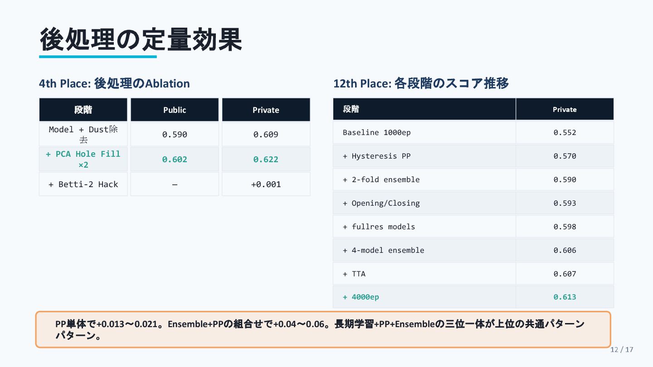Click the Betti-2 Hack cell
Image resolution: width=653 pixels, height=367 pixels.
click(83, 184)
